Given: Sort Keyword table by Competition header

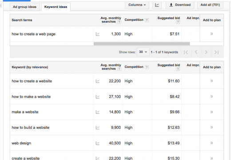Looking at the screenshot, I should point(134,67).
